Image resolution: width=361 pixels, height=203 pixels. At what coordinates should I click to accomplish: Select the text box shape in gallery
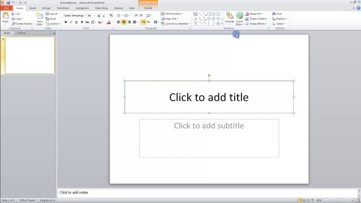point(196,14)
